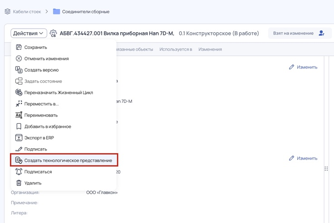Click the breadcrumb chevron separator
The image size is (334, 223).
pyautogui.click(x=47, y=11)
